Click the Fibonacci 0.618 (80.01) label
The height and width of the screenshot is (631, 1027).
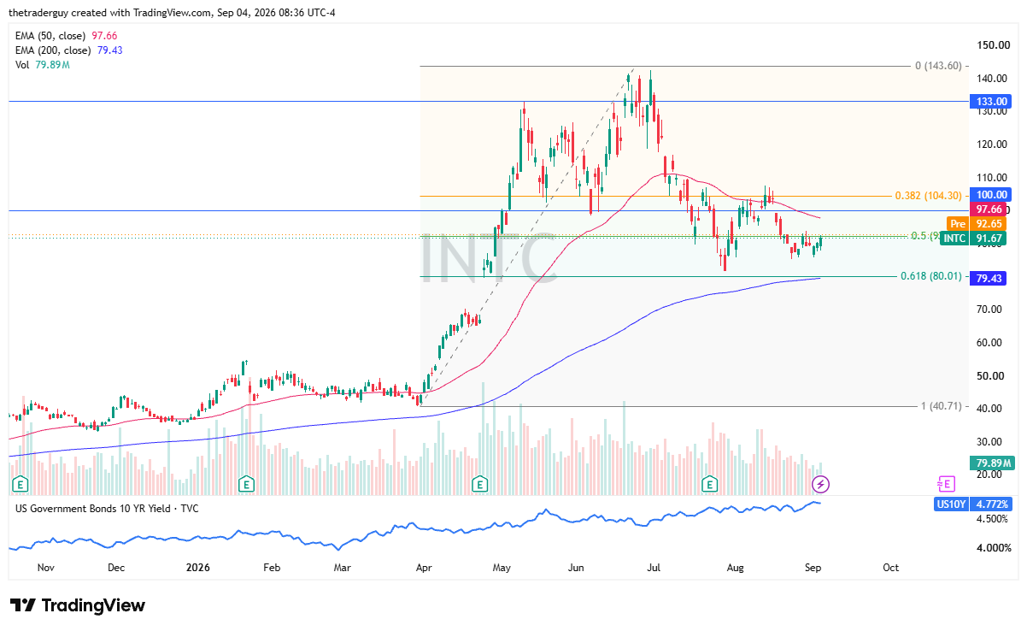click(931, 276)
